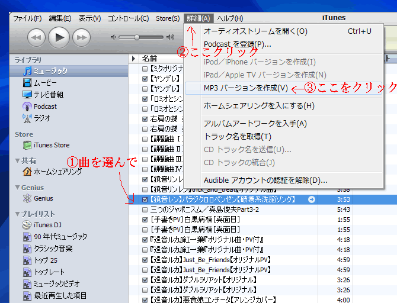Image resolution: width=397 pixels, height=303 pixels.
Task: Toggle checkbox for 三つのジャポニスム track
Action: point(145,209)
